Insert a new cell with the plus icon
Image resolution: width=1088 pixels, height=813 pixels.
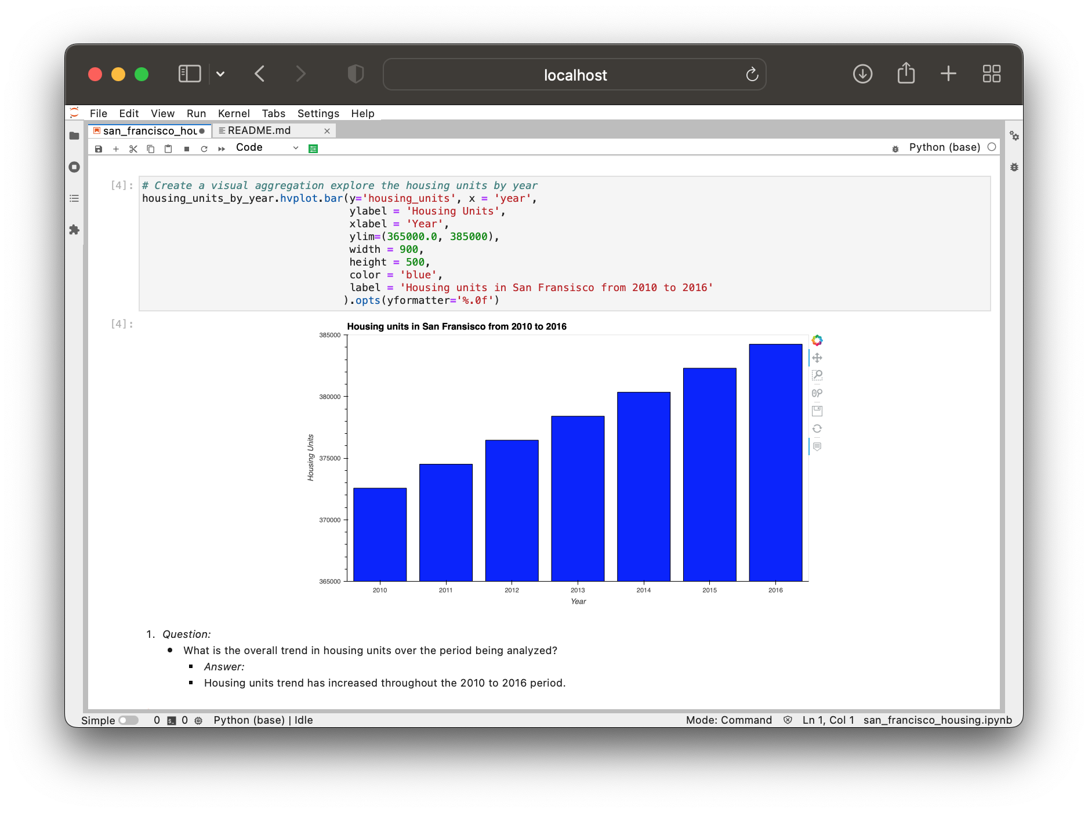pyautogui.click(x=116, y=149)
